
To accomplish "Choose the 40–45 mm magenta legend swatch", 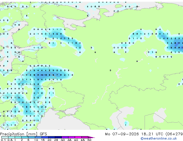I will pyautogui.click(x=78, y=137).
